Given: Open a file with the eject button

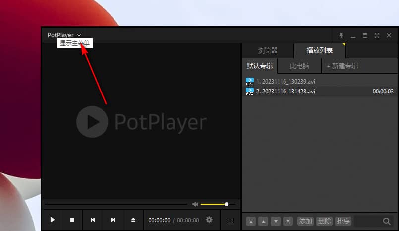Looking at the screenshot, I should tap(133, 220).
